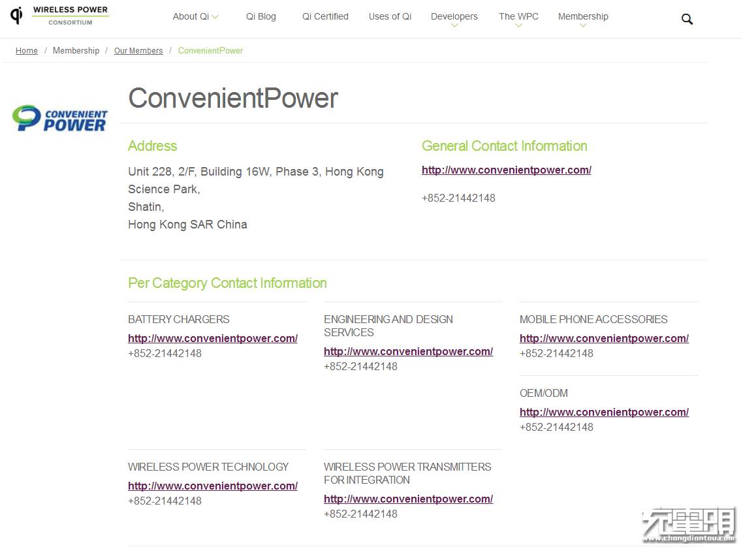Click the General Contact Information heading

[504, 146]
